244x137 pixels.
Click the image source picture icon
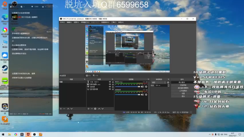[88, 84]
